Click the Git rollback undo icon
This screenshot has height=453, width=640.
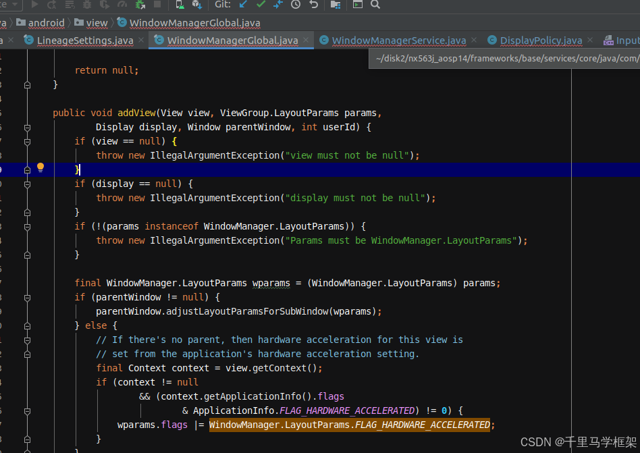pos(313,5)
